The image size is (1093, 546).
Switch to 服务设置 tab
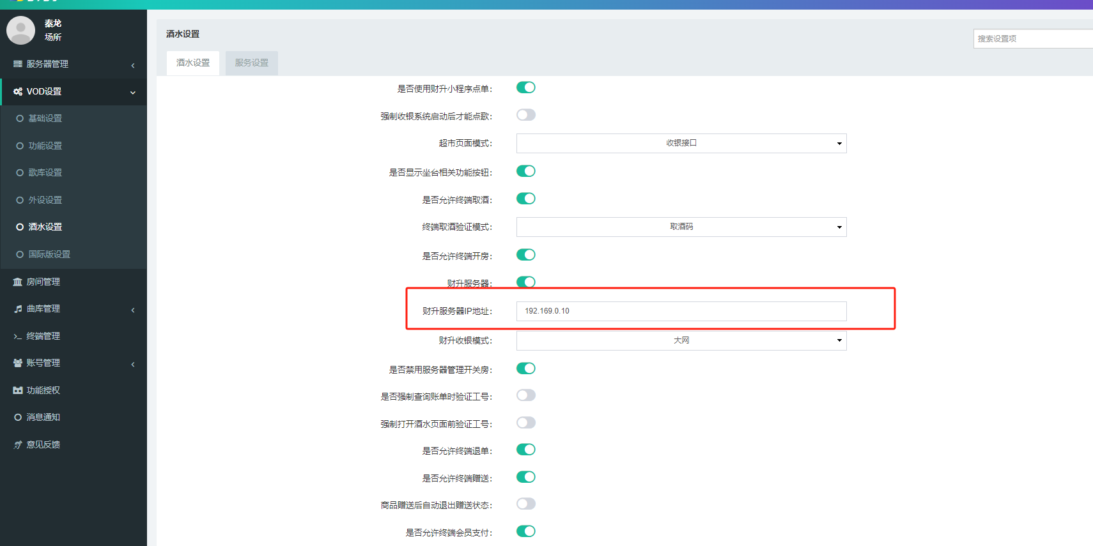coord(252,63)
